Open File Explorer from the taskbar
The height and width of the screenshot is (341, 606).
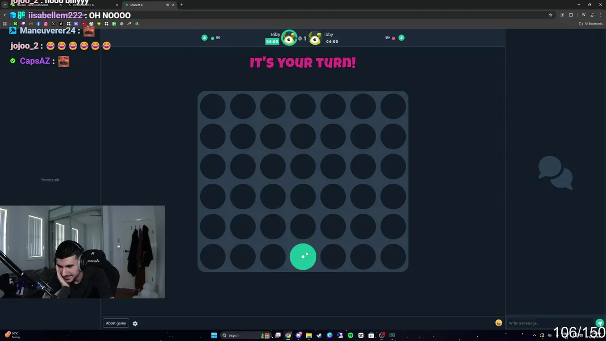(309, 335)
